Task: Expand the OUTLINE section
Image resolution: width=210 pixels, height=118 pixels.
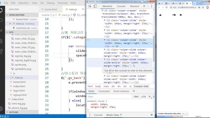Action: tap(7, 112)
